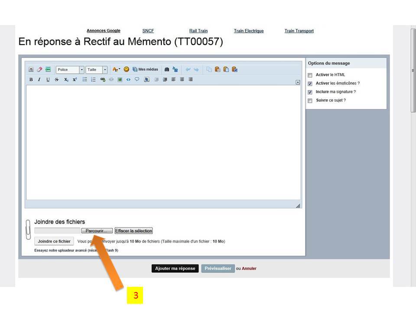Click the eraser remove-formatting icon
Image resolution: width=416 pixels, height=312 pixels.
tap(39, 69)
